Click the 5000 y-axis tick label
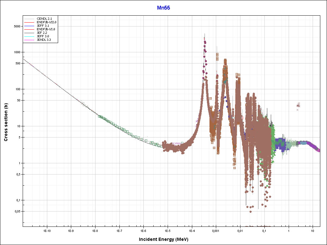 [x=17, y=26]
